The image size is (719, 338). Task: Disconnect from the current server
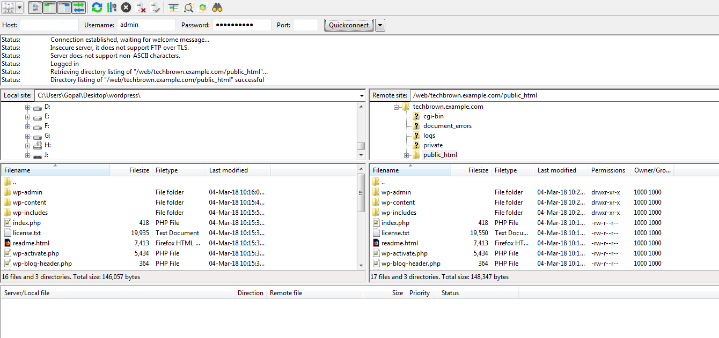tap(141, 7)
